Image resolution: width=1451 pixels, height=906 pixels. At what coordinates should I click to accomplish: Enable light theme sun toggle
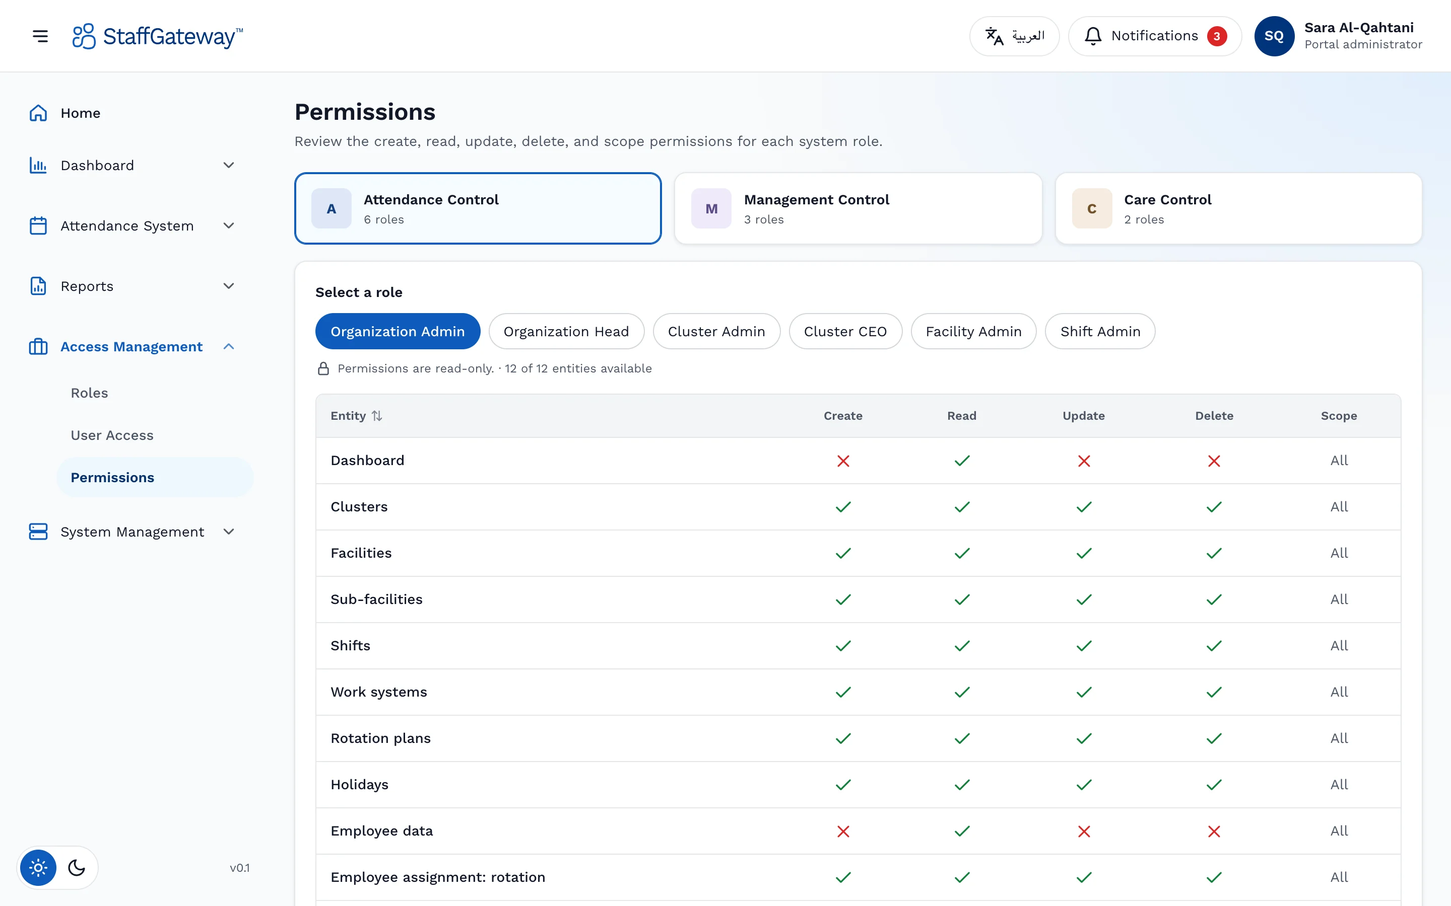pyautogui.click(x=38, y=868)
